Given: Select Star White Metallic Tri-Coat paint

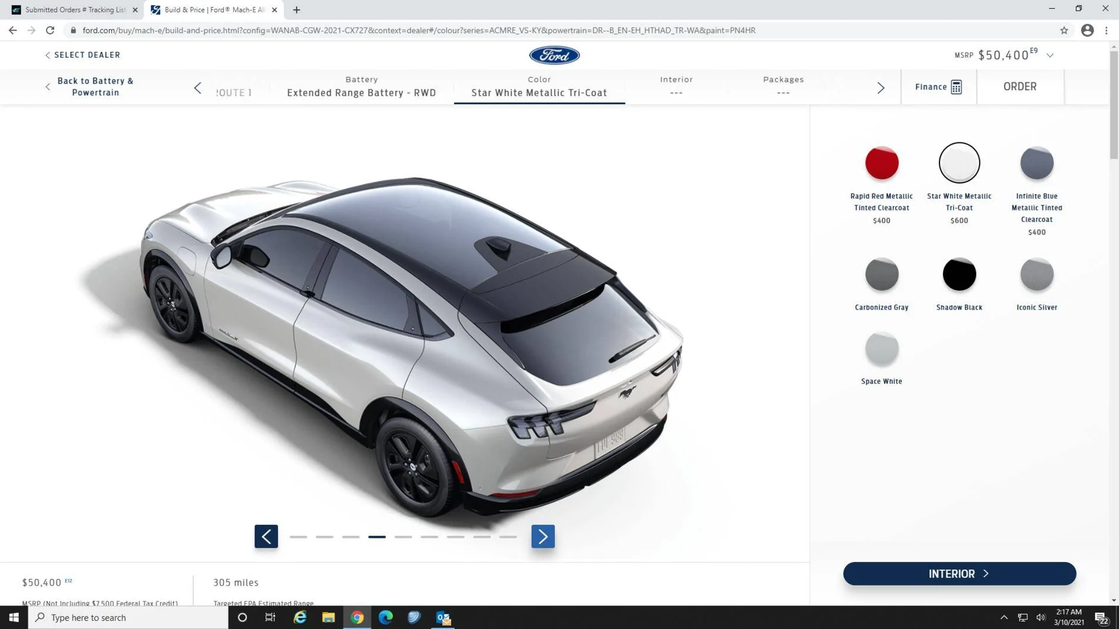Looking at the screenshot, I should click(x=959, y=163).
